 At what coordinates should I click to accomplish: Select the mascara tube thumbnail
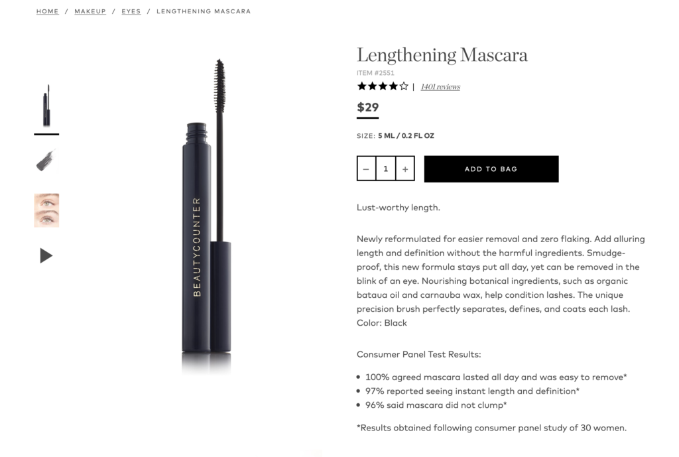[46, 105]
